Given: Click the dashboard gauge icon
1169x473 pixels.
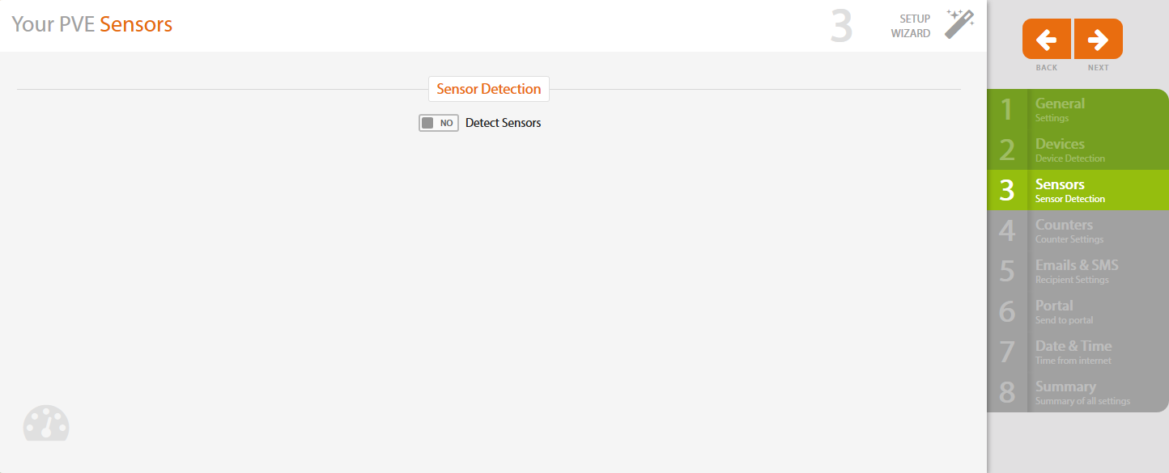Looking at the screenshot, I should [46, 423].
